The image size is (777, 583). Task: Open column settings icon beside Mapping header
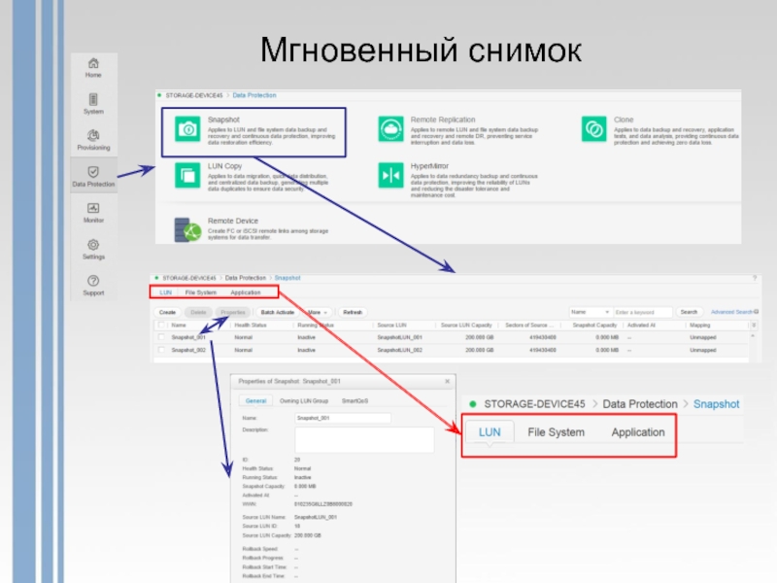(x=754, y=326)
